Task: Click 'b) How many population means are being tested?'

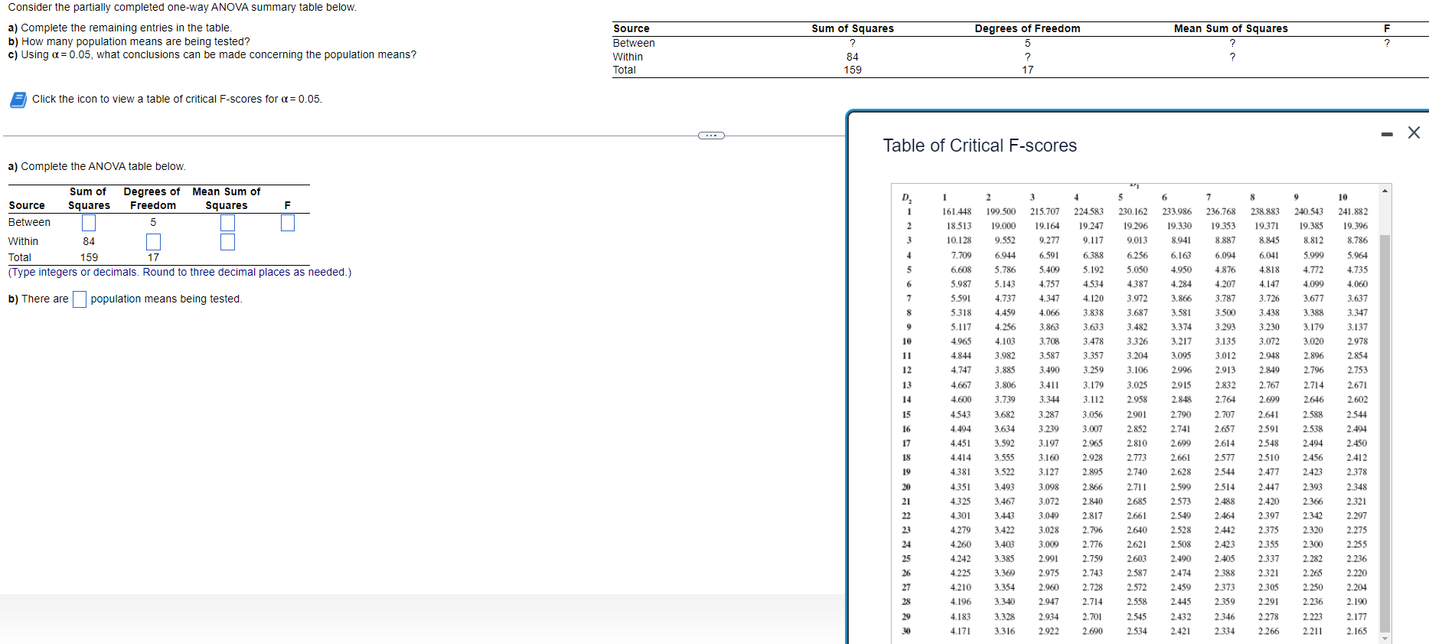Action: [129, 41]
